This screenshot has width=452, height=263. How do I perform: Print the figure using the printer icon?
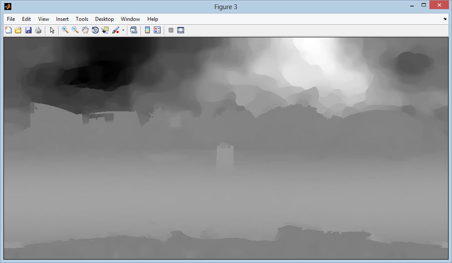38,30
